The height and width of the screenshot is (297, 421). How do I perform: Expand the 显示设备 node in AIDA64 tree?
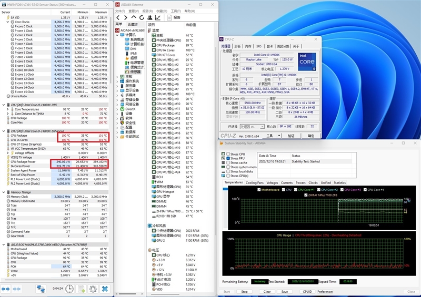[117, 90]
